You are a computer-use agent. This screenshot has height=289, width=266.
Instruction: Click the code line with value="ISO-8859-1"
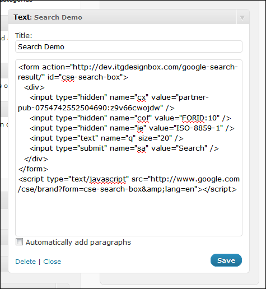pyautogui.click(x=132, y=128)
